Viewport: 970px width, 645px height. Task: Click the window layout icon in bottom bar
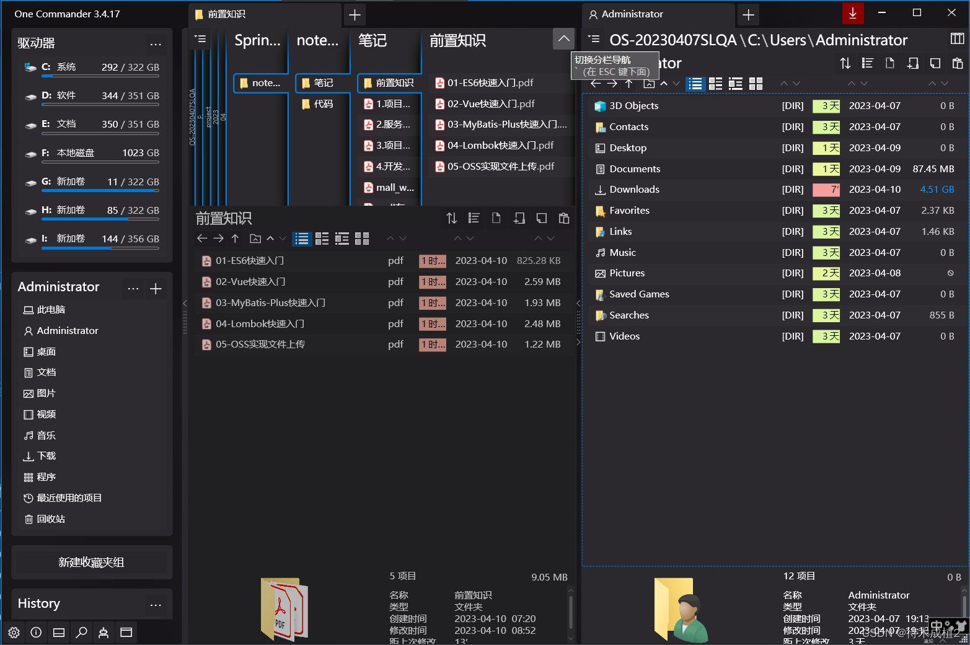126,633
